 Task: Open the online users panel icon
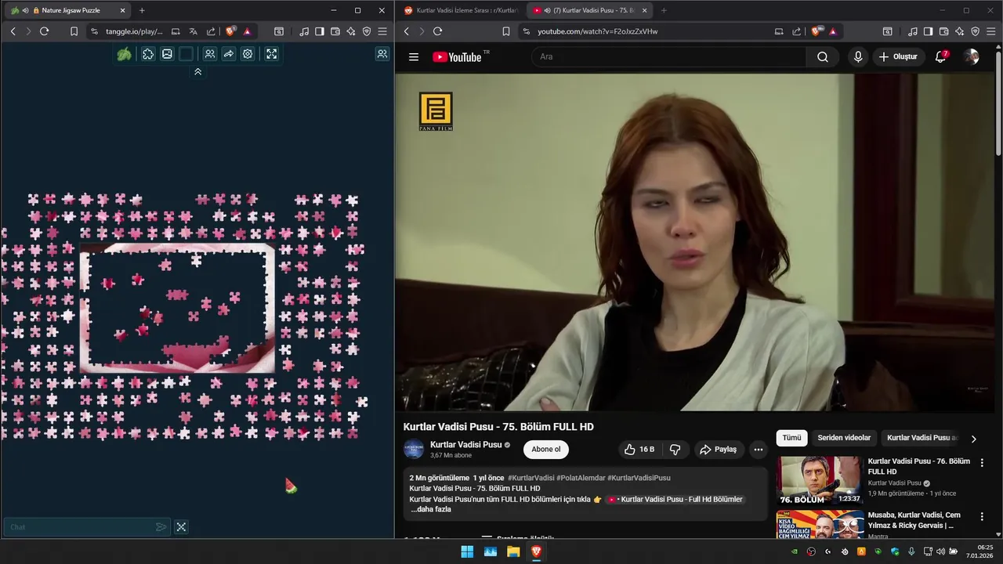point(382,54)
